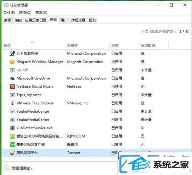Viewport: 192px width, 175px height.
Task: Click 已启用 status in Kingsoft Wireless Manager row
Action: click(117, 62)
